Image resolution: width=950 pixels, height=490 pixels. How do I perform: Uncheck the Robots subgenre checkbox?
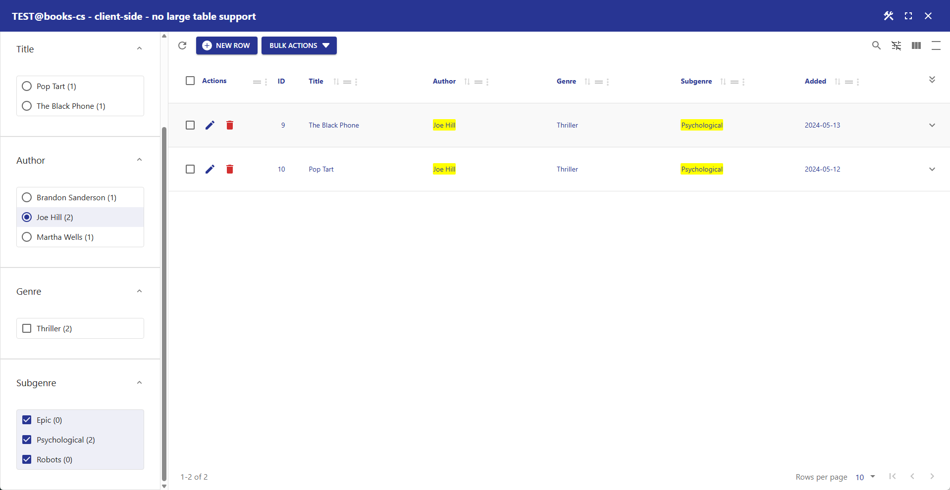tap(27, 459)
